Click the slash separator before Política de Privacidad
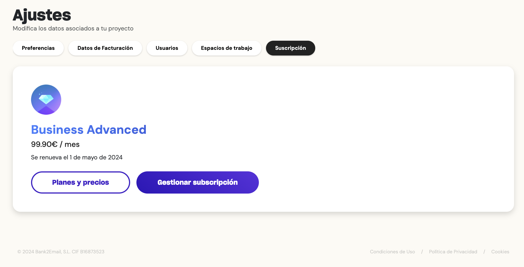The image size is (524, 267). point(422,252)
